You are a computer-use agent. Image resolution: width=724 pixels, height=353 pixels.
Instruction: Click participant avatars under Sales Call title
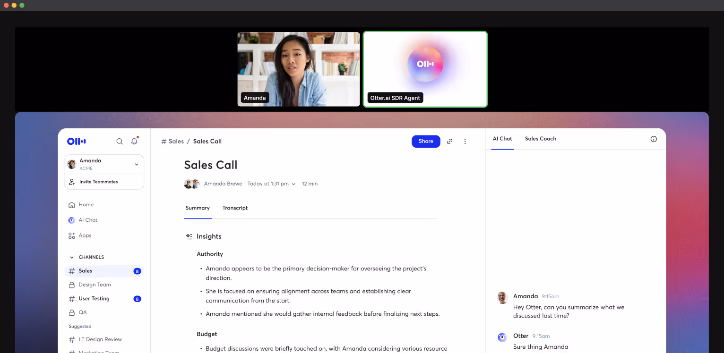pos(191,184)
